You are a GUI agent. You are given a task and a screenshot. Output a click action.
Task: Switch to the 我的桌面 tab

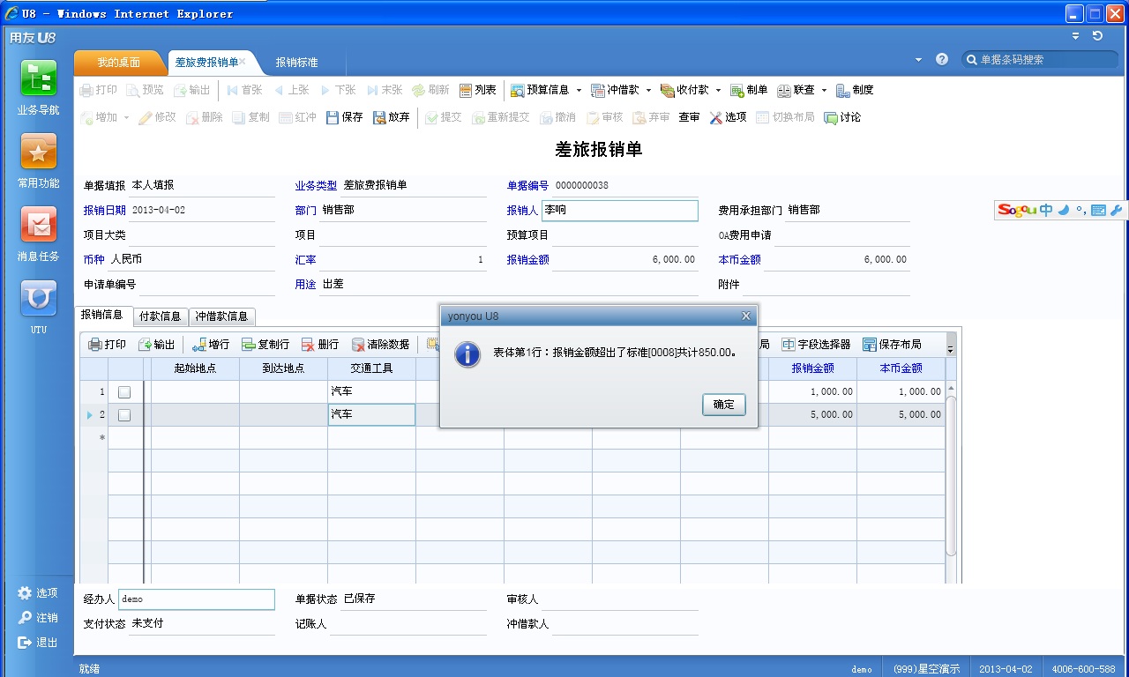[x=119, y=63]
